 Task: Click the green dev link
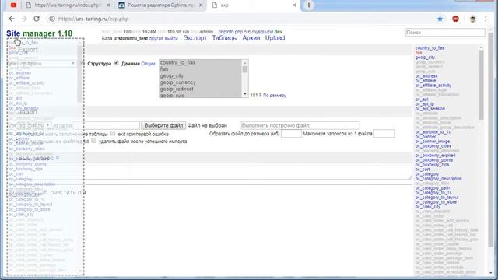pyautogui.click(x=279, y=32)
